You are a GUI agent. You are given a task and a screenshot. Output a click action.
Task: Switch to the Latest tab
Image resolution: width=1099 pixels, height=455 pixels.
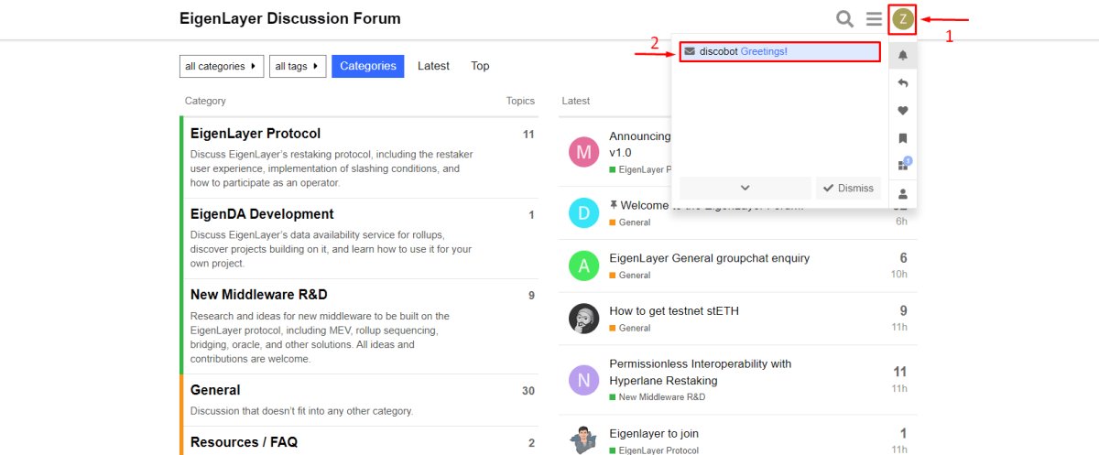coord(433,66)
